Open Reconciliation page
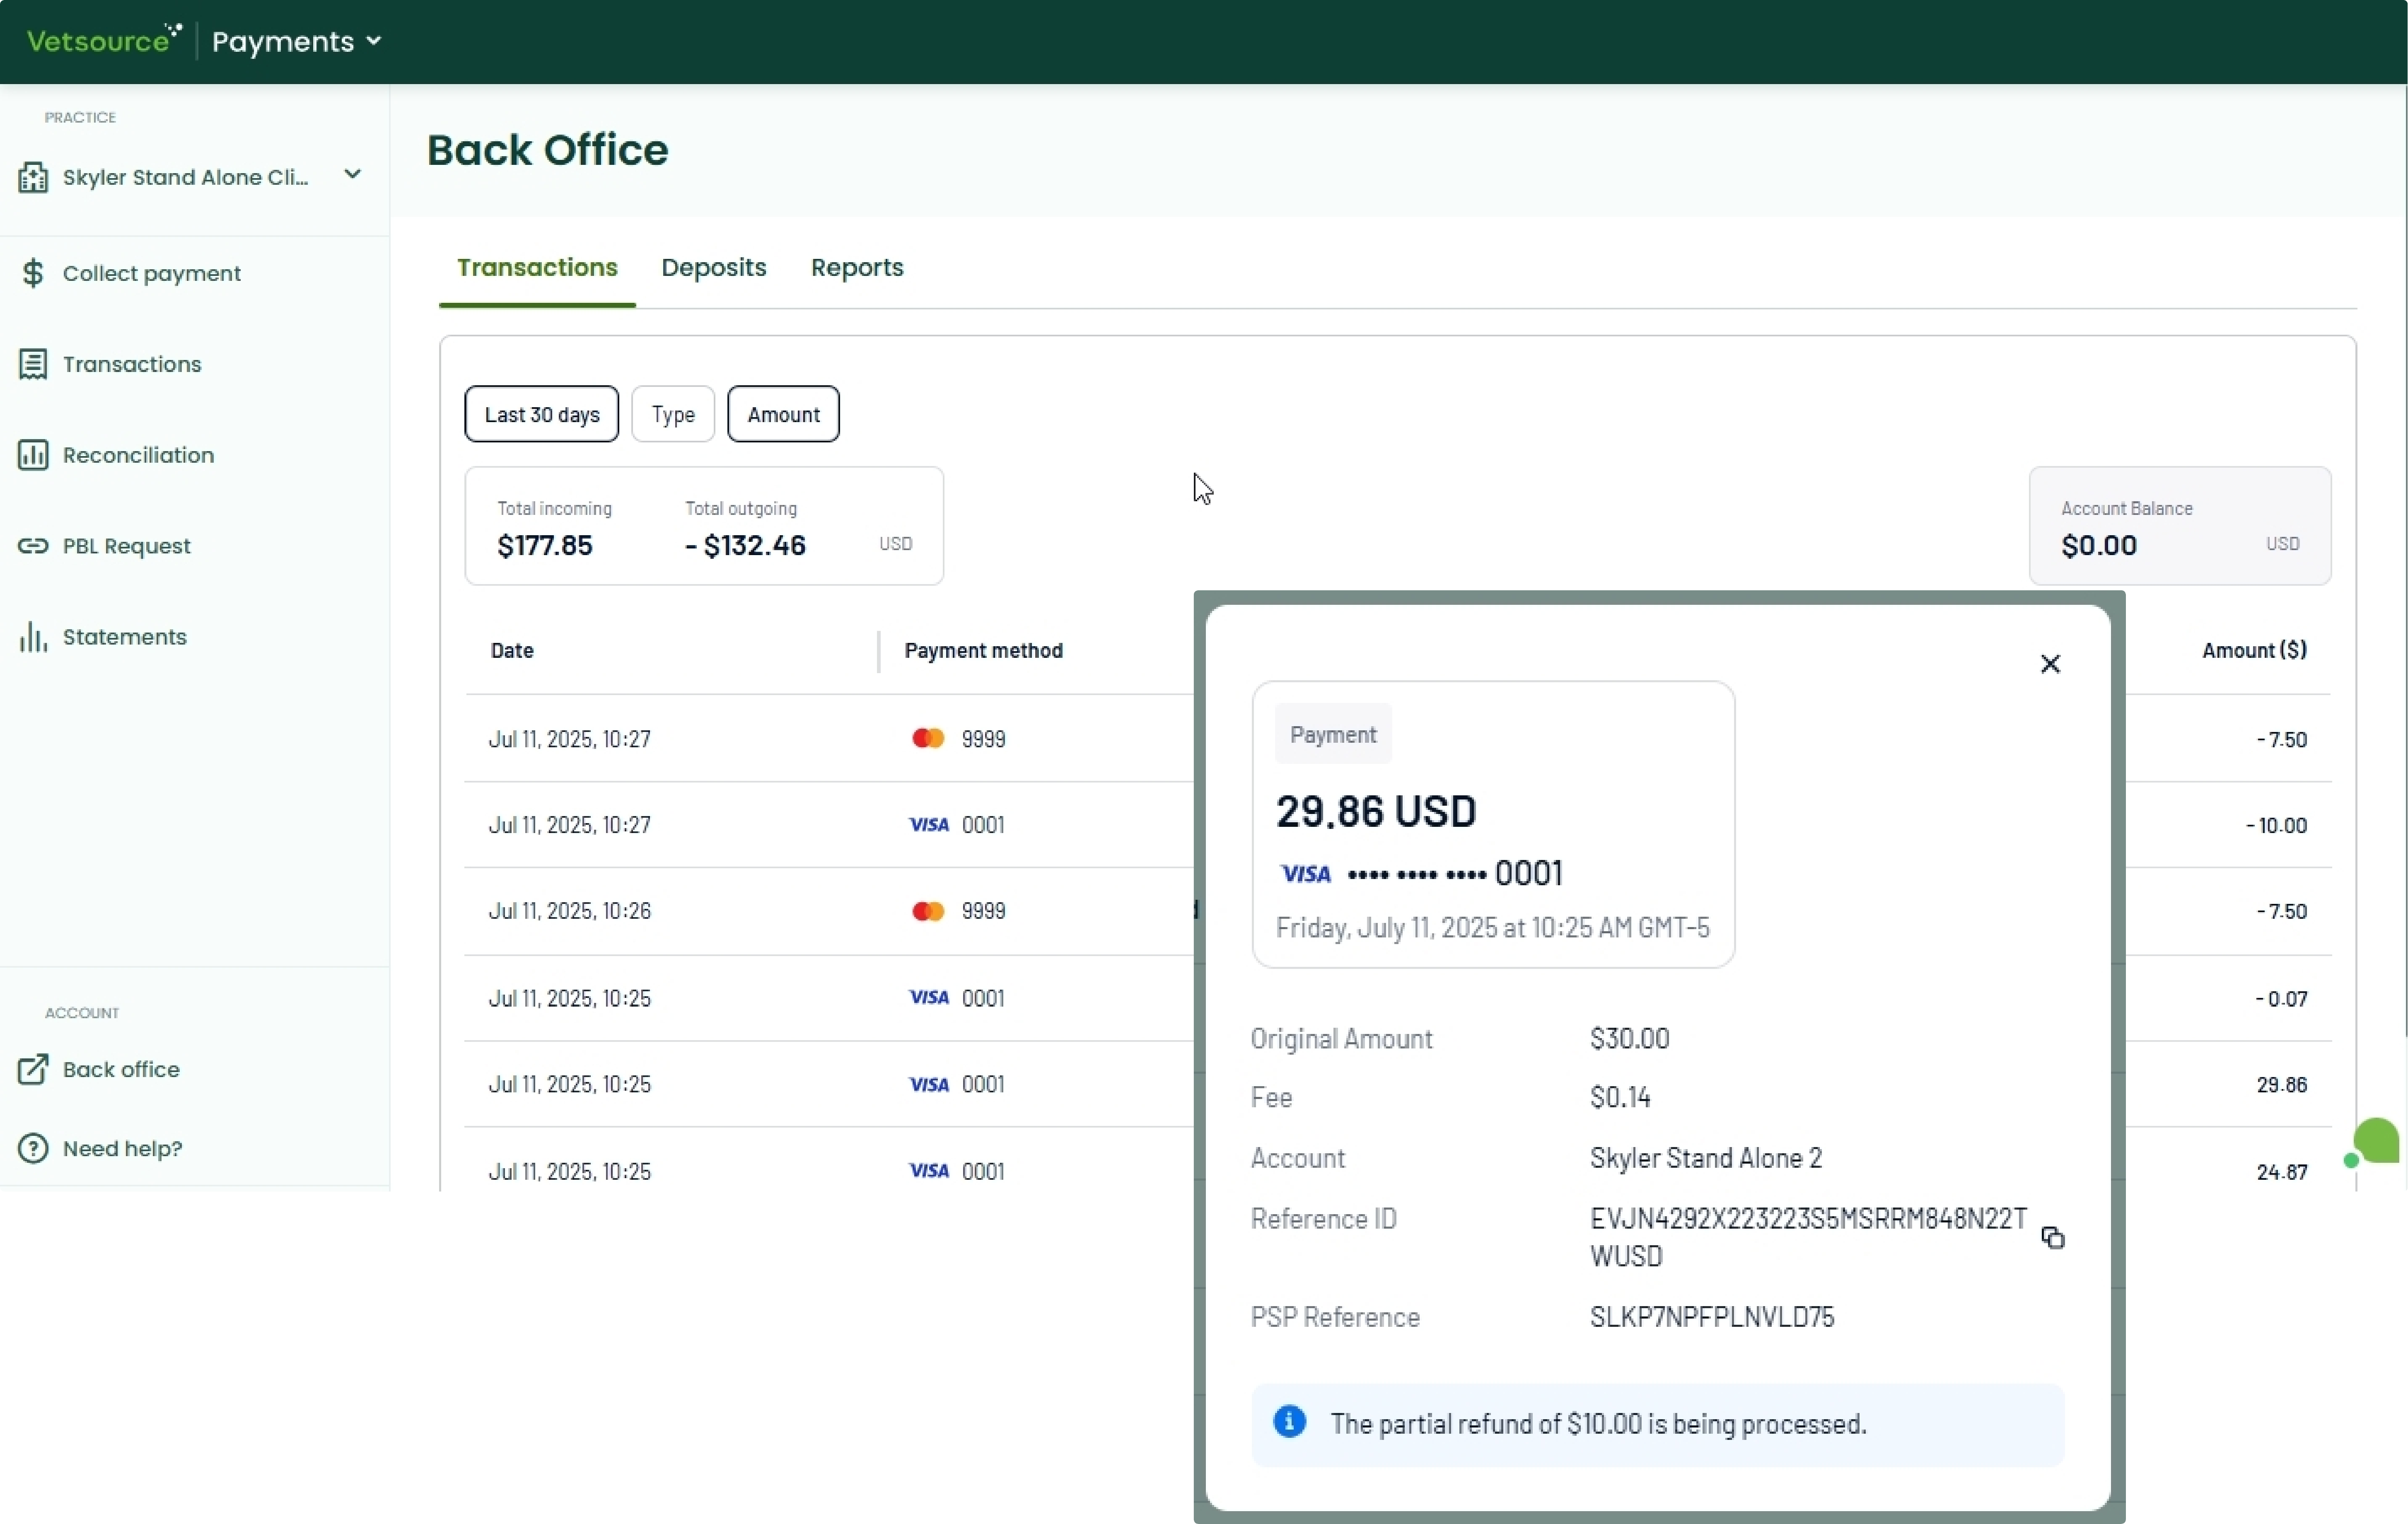The image size is (2408, 1524). click(139, 455)
